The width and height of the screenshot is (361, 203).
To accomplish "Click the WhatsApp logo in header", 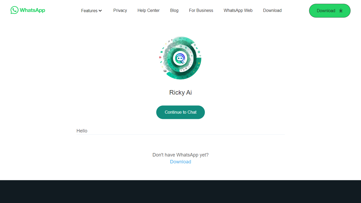I will click(x=28, y=10).
